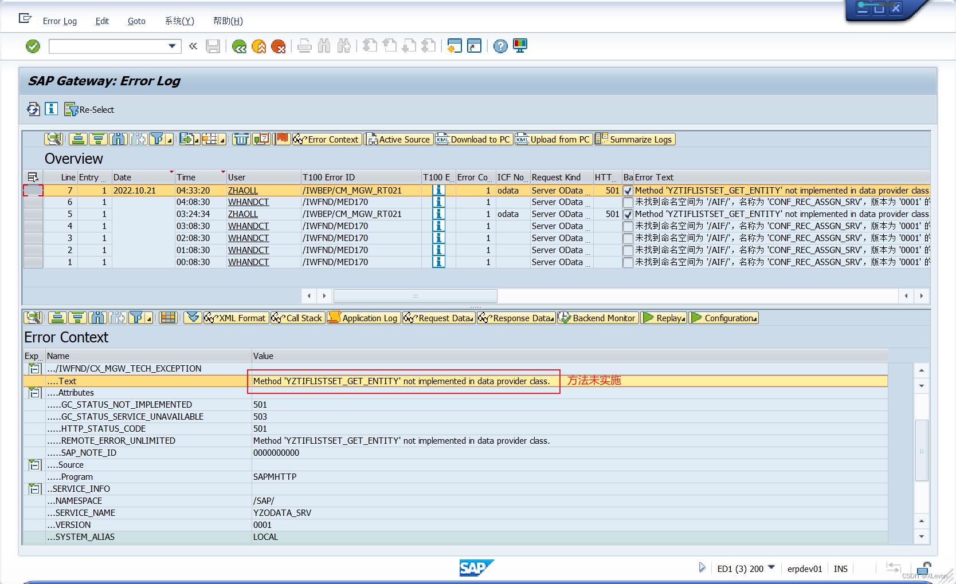The height and width of the screenshot is (584, 956).
Task: Click Sort Ascending icon in Error Context toolbar
Action: coord(57,318)
